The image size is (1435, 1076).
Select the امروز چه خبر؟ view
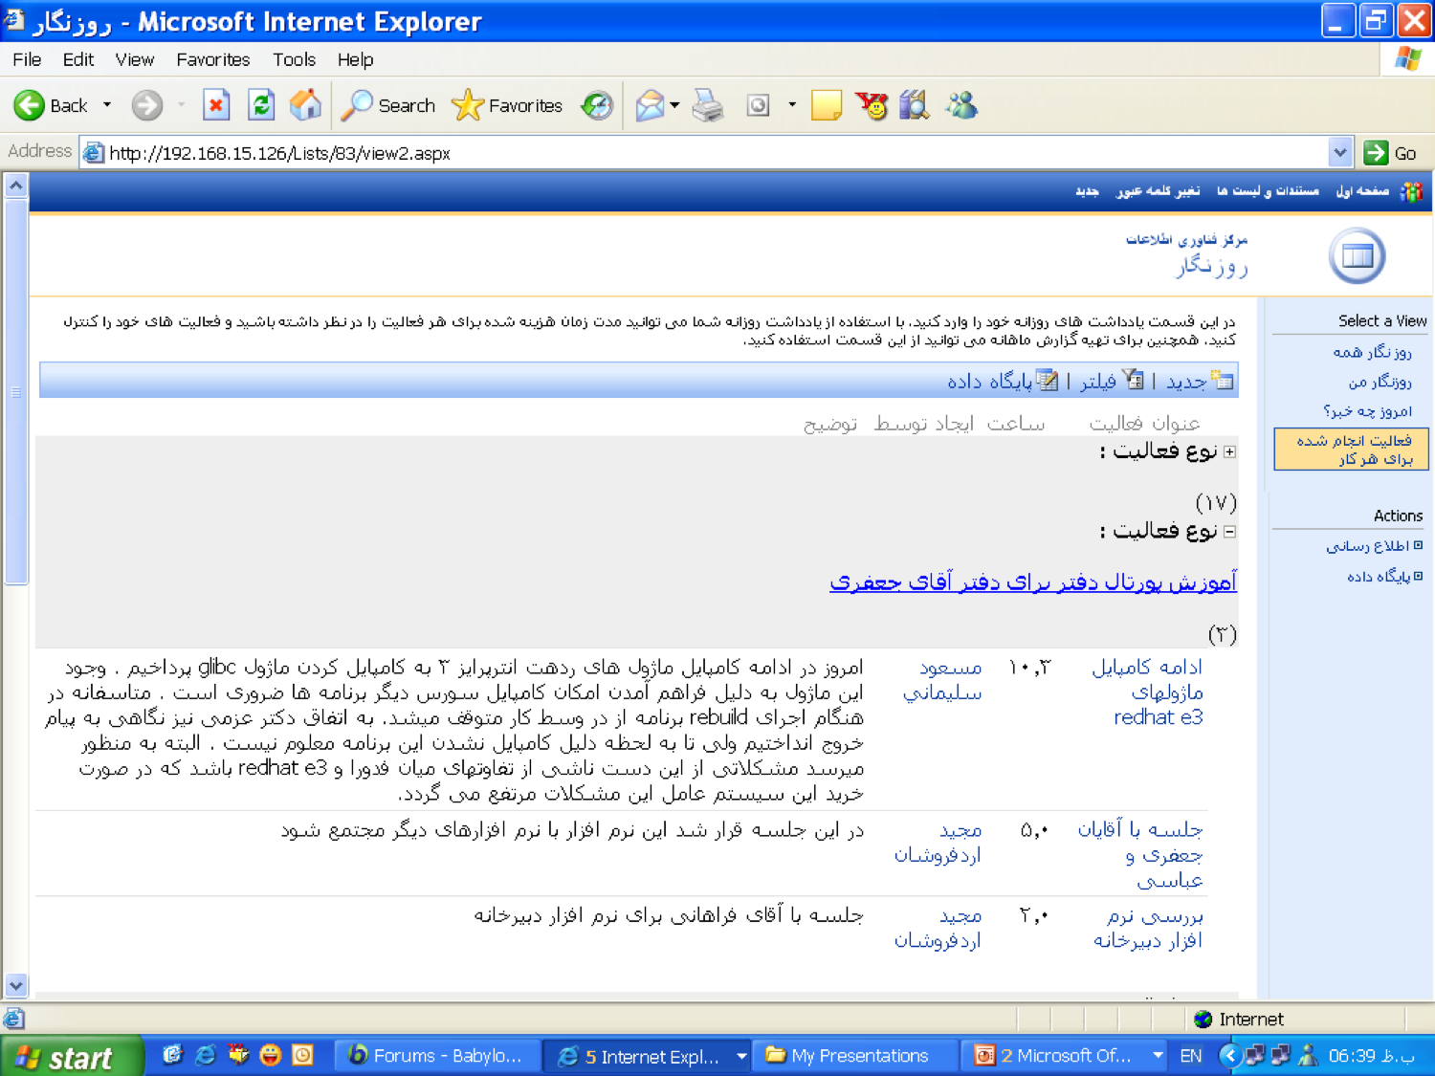1367,411
